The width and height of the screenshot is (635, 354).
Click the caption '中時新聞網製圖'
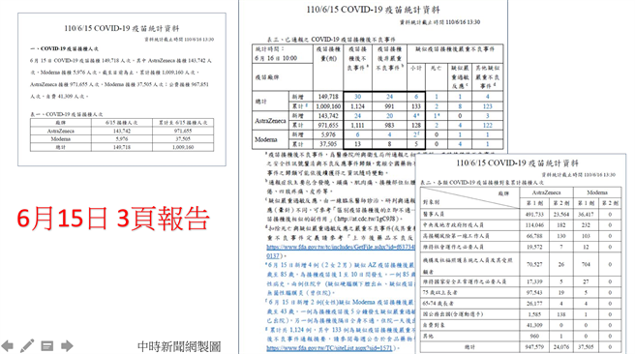pos(179,346)
